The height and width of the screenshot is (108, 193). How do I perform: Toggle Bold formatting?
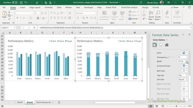(x=17, y=18)
